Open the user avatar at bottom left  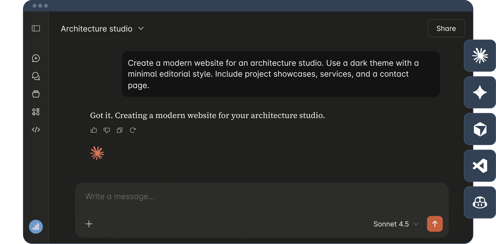tap(36, 227)
